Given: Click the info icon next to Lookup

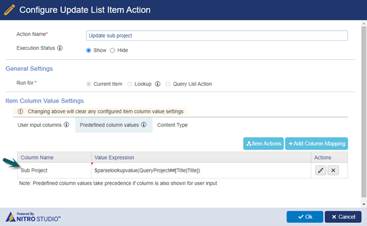Looking at the screenshot, I should [157, 83].
